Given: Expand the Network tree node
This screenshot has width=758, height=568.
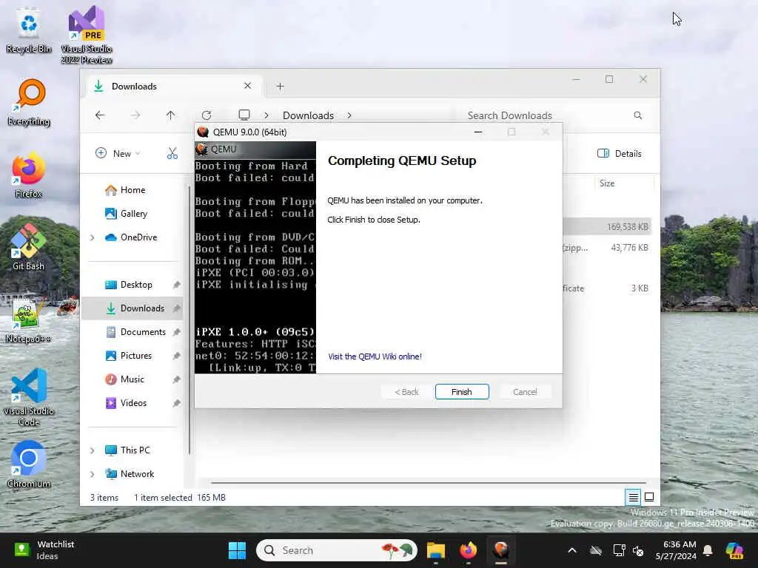Looking at the screenshot, I should [x=93, y=474].
